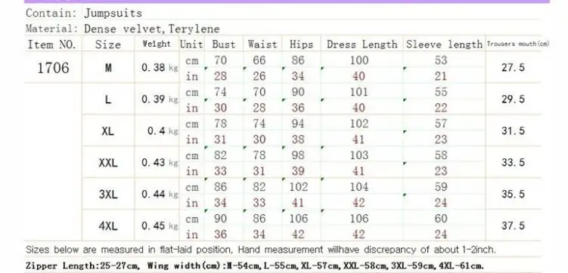Click weight '0.43 kg' for size XXL
568x273 pixels.
point(160,163)
